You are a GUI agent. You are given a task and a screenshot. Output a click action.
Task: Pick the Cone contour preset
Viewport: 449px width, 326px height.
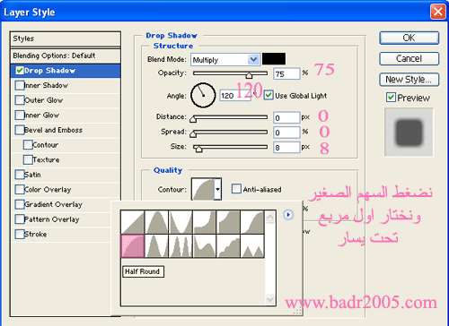[156, 222]
